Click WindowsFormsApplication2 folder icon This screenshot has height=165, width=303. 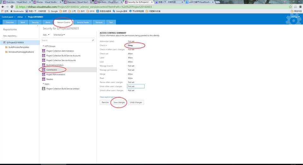point(6,52)
